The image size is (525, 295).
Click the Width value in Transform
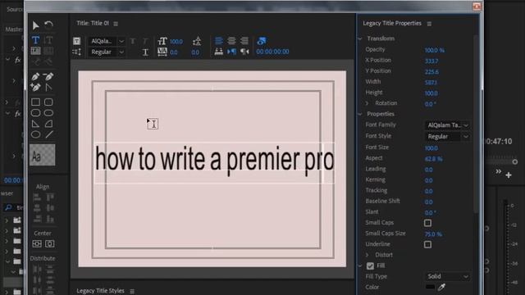pos(431,83)
